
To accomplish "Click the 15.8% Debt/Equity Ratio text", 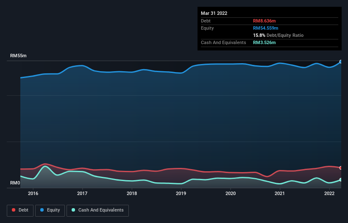I will pos(278,35).
